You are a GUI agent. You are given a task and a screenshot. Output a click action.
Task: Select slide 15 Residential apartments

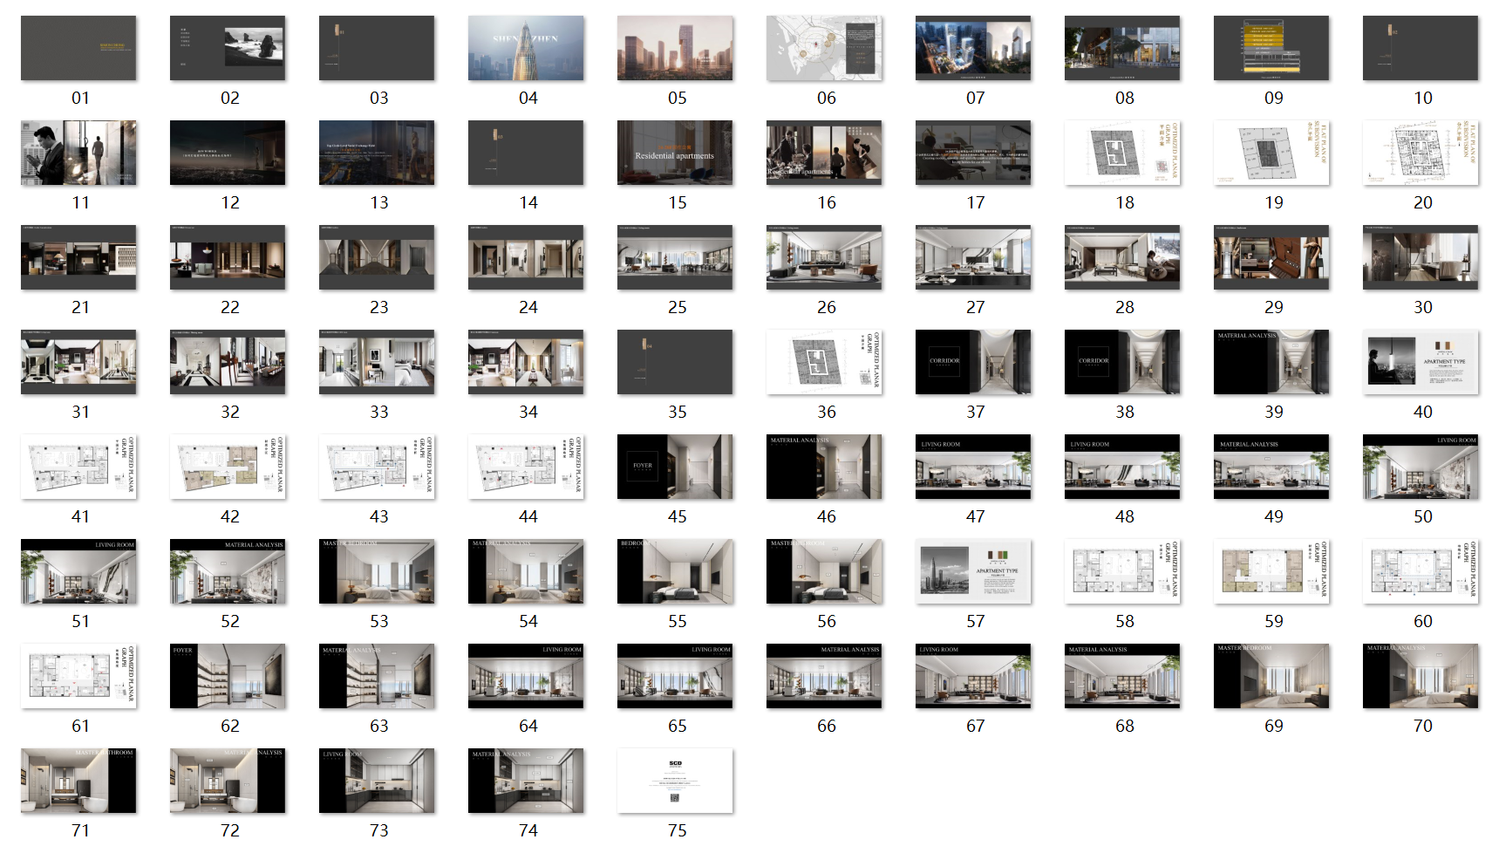675,153
